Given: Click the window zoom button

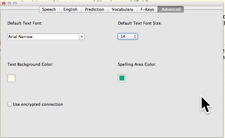Looking at the screenshot, I should tap(15, 3).
